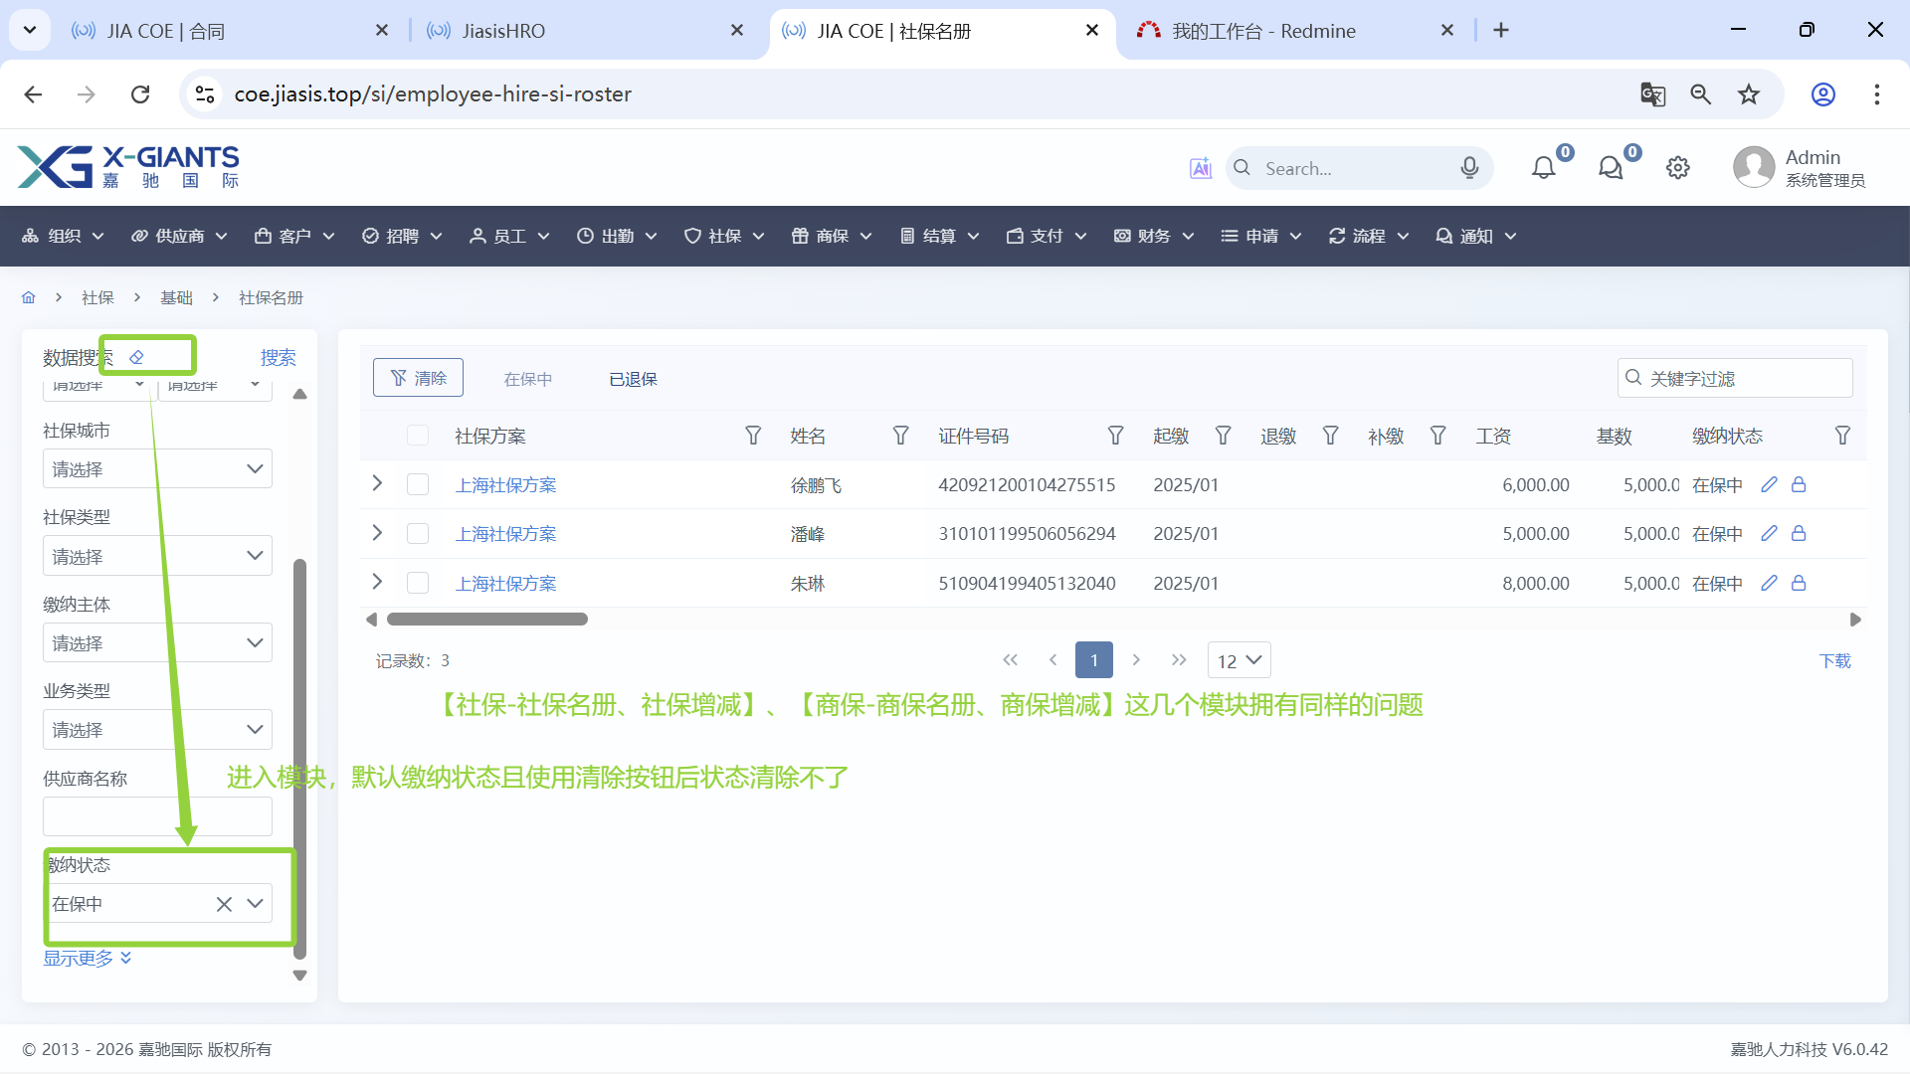Click the AI assistant icon near search
Image resolution: width=1910 pixels, height=1074 pixels.
(1201, 168)
